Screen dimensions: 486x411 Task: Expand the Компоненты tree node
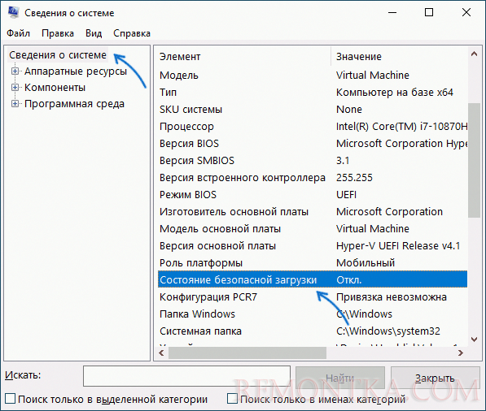click(x=15, y=88)
